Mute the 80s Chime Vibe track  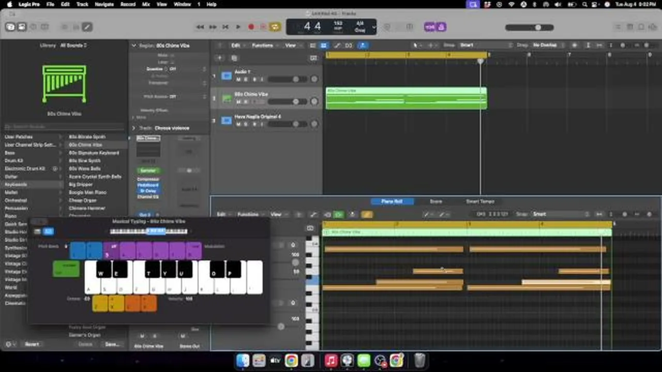238,102
